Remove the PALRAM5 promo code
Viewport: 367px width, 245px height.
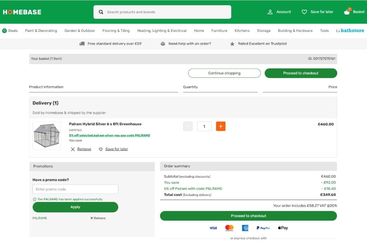(98, 218)
